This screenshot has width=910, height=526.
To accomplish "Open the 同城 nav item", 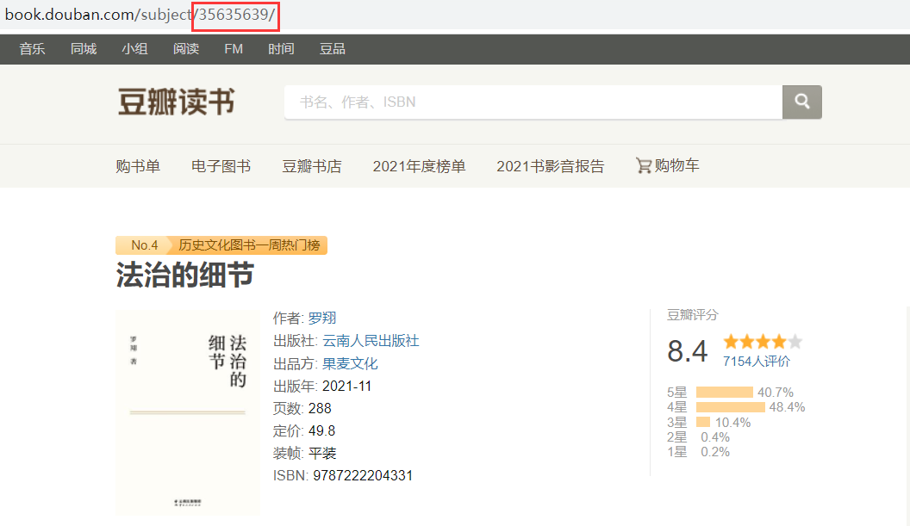I will pos(84,49).
